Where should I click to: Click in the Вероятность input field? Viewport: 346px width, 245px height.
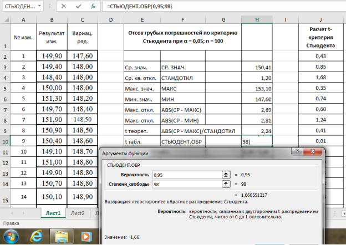[187, 175]
